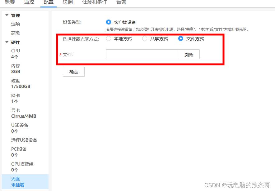The image size is (275, 191).
Task: Switch to the 快照 tab
Action: tap(68, 2)
